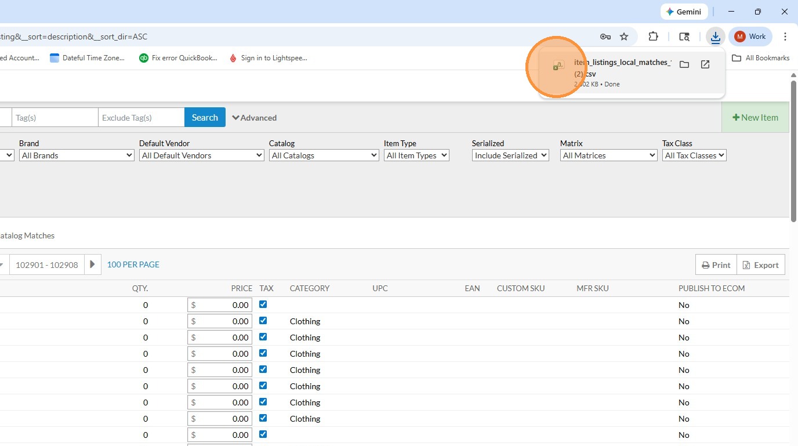Launch the Gemini button
This screenshot has height=446, width=798.
click(x=684, y=12)
